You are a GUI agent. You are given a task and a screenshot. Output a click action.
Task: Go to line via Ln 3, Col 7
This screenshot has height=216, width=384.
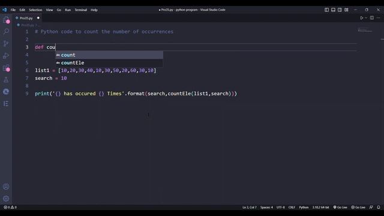point(250,207)
